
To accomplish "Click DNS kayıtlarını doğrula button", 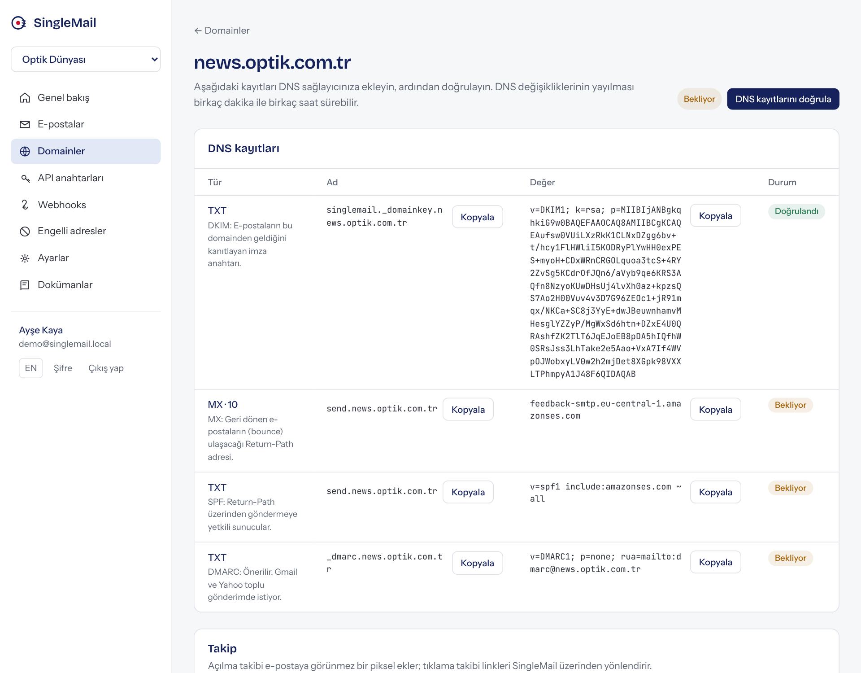I will pos(783,99).
